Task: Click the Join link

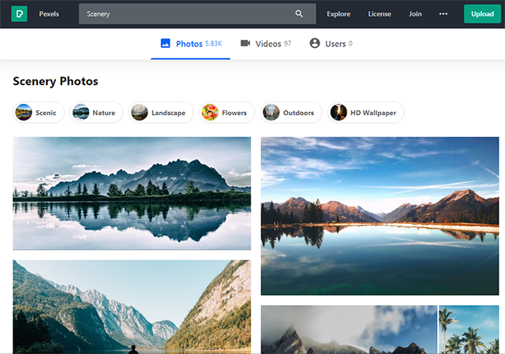Action: click(415, 13)
